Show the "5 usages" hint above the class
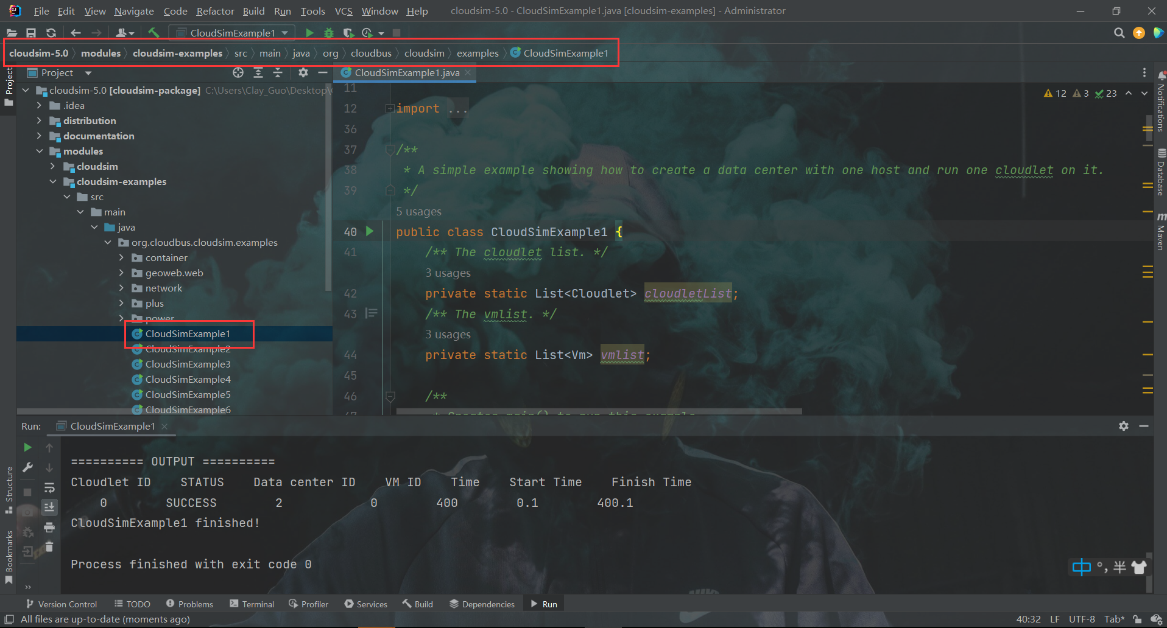The height and width of the screenshot is (628, 1167). point(418,211)
